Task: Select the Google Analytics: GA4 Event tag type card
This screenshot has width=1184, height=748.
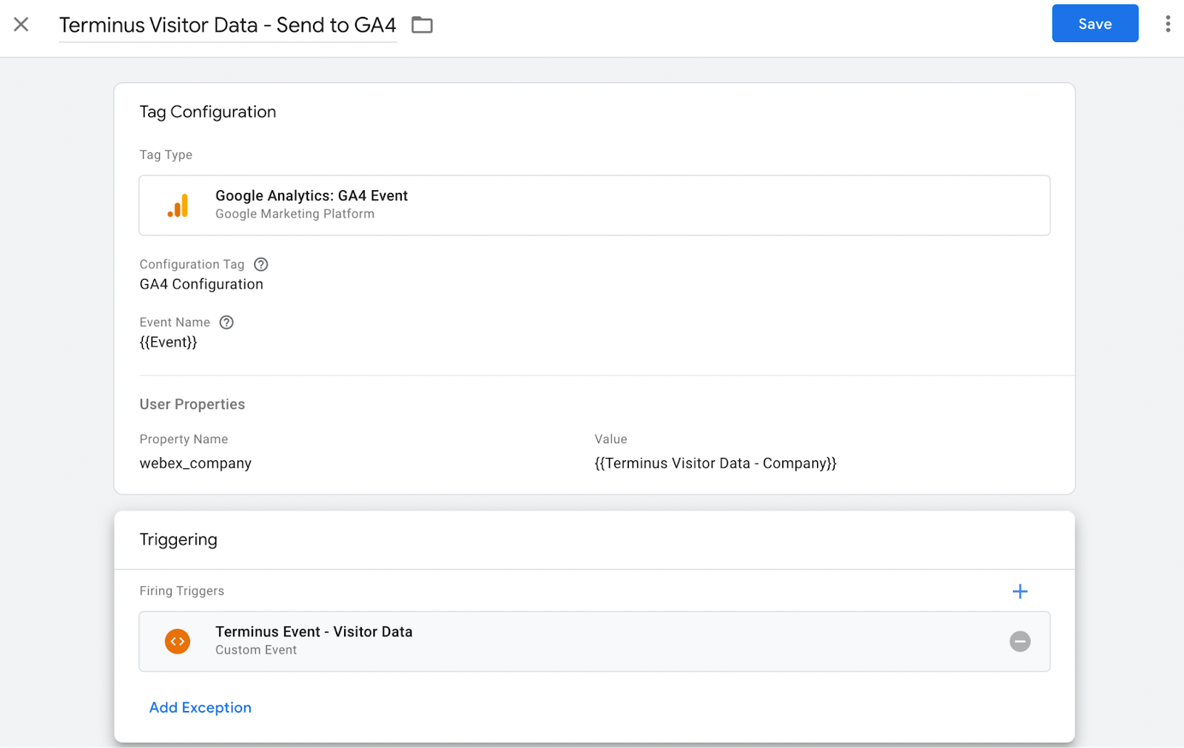Action: (x=594, y=205)
